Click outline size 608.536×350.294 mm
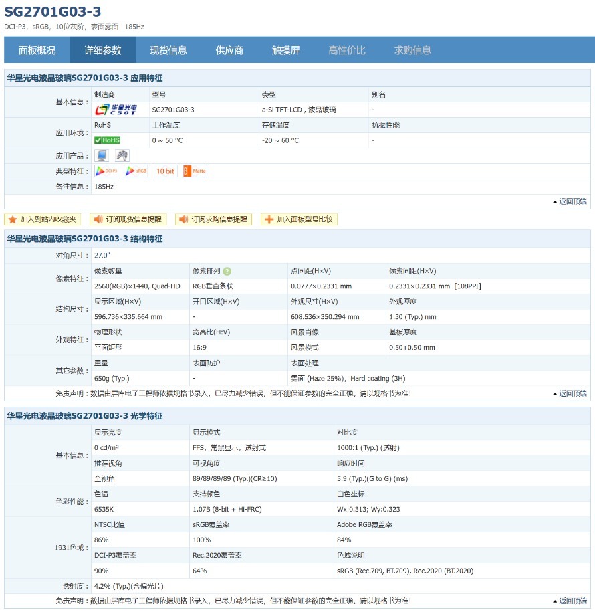 coord(325,317)
